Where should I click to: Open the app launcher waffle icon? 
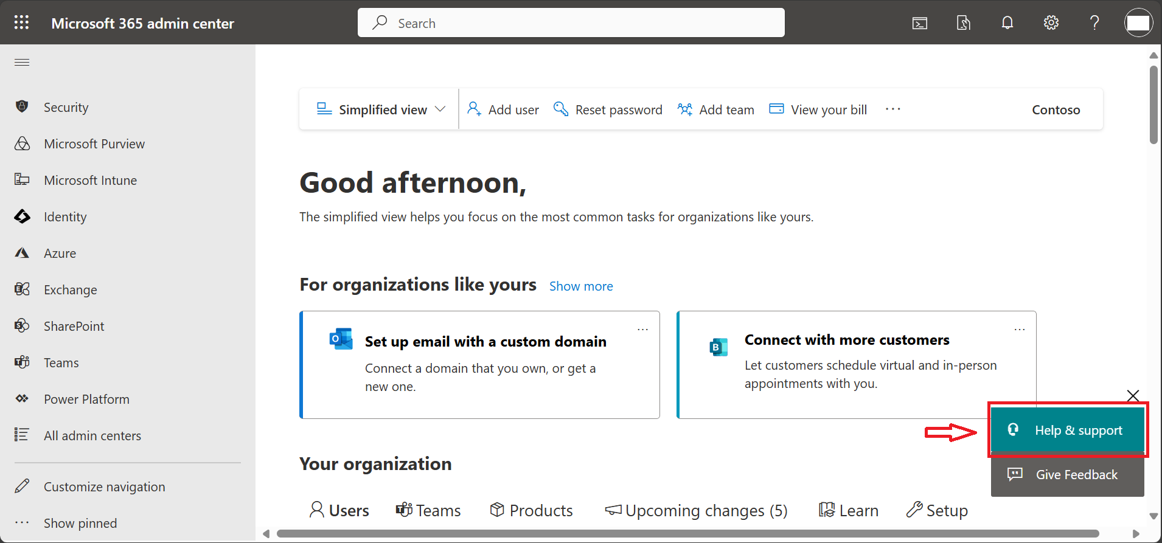[21, 22]
